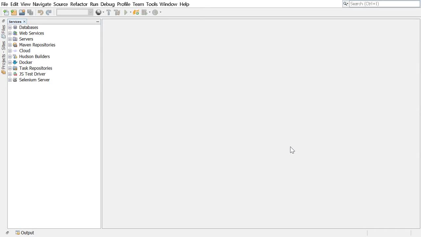Screen dimensions: 421x237
Task: Click the Selenium Server node icon
Action: click(15, 80)
